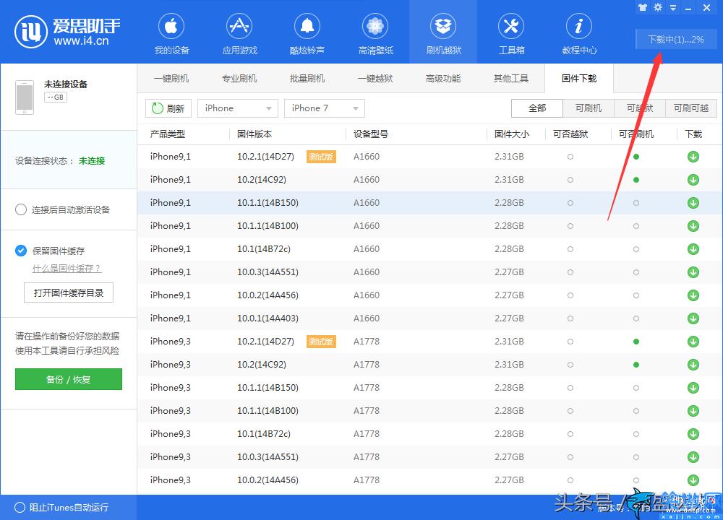
Task: Open the iPhone product type dropdown
Action: coord(237,108)
